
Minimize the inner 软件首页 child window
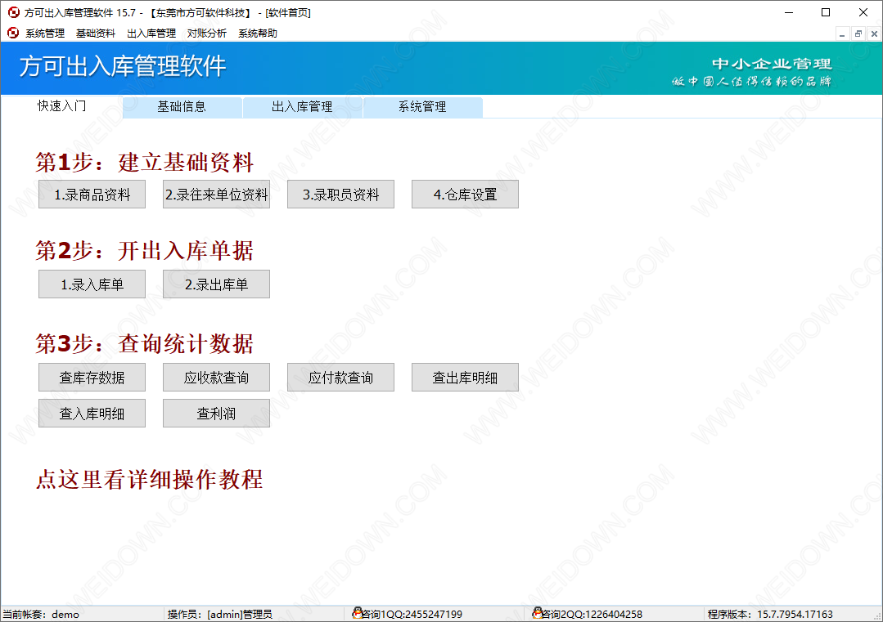pyautogui.click(x=842, y=34)
